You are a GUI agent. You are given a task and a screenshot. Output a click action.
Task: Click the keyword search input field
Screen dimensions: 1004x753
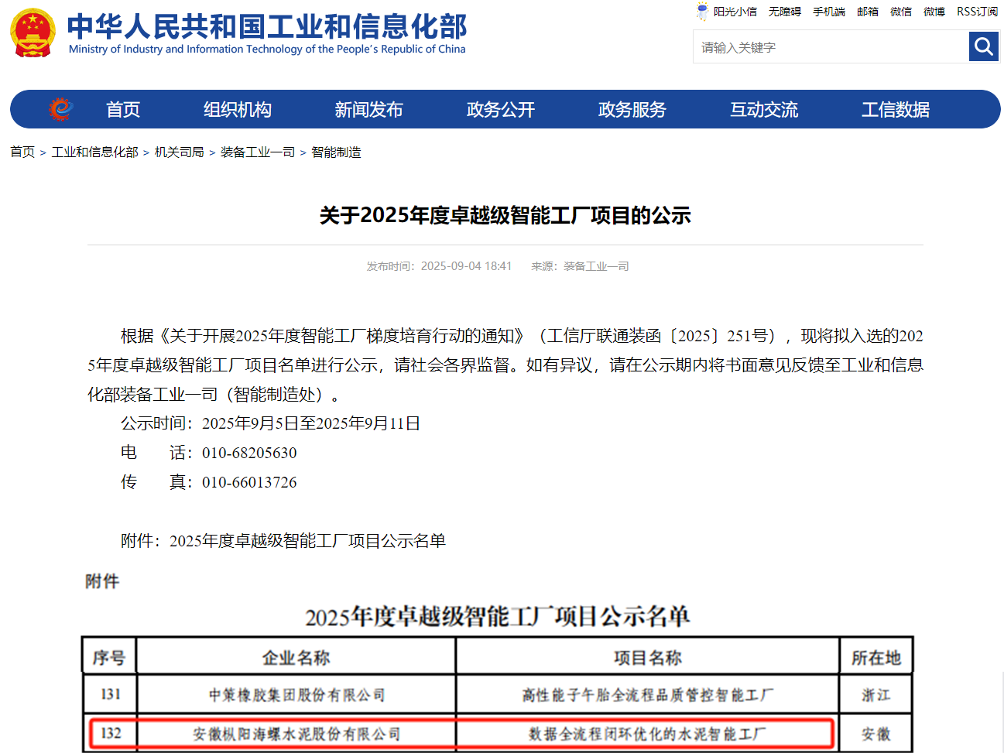click(830, 47)
